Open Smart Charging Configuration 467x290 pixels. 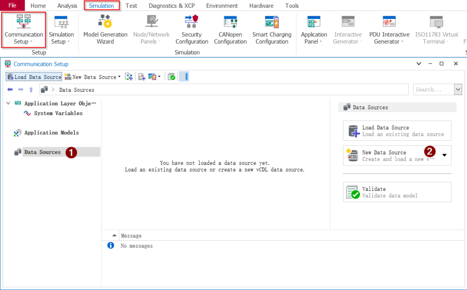(272, 30)
